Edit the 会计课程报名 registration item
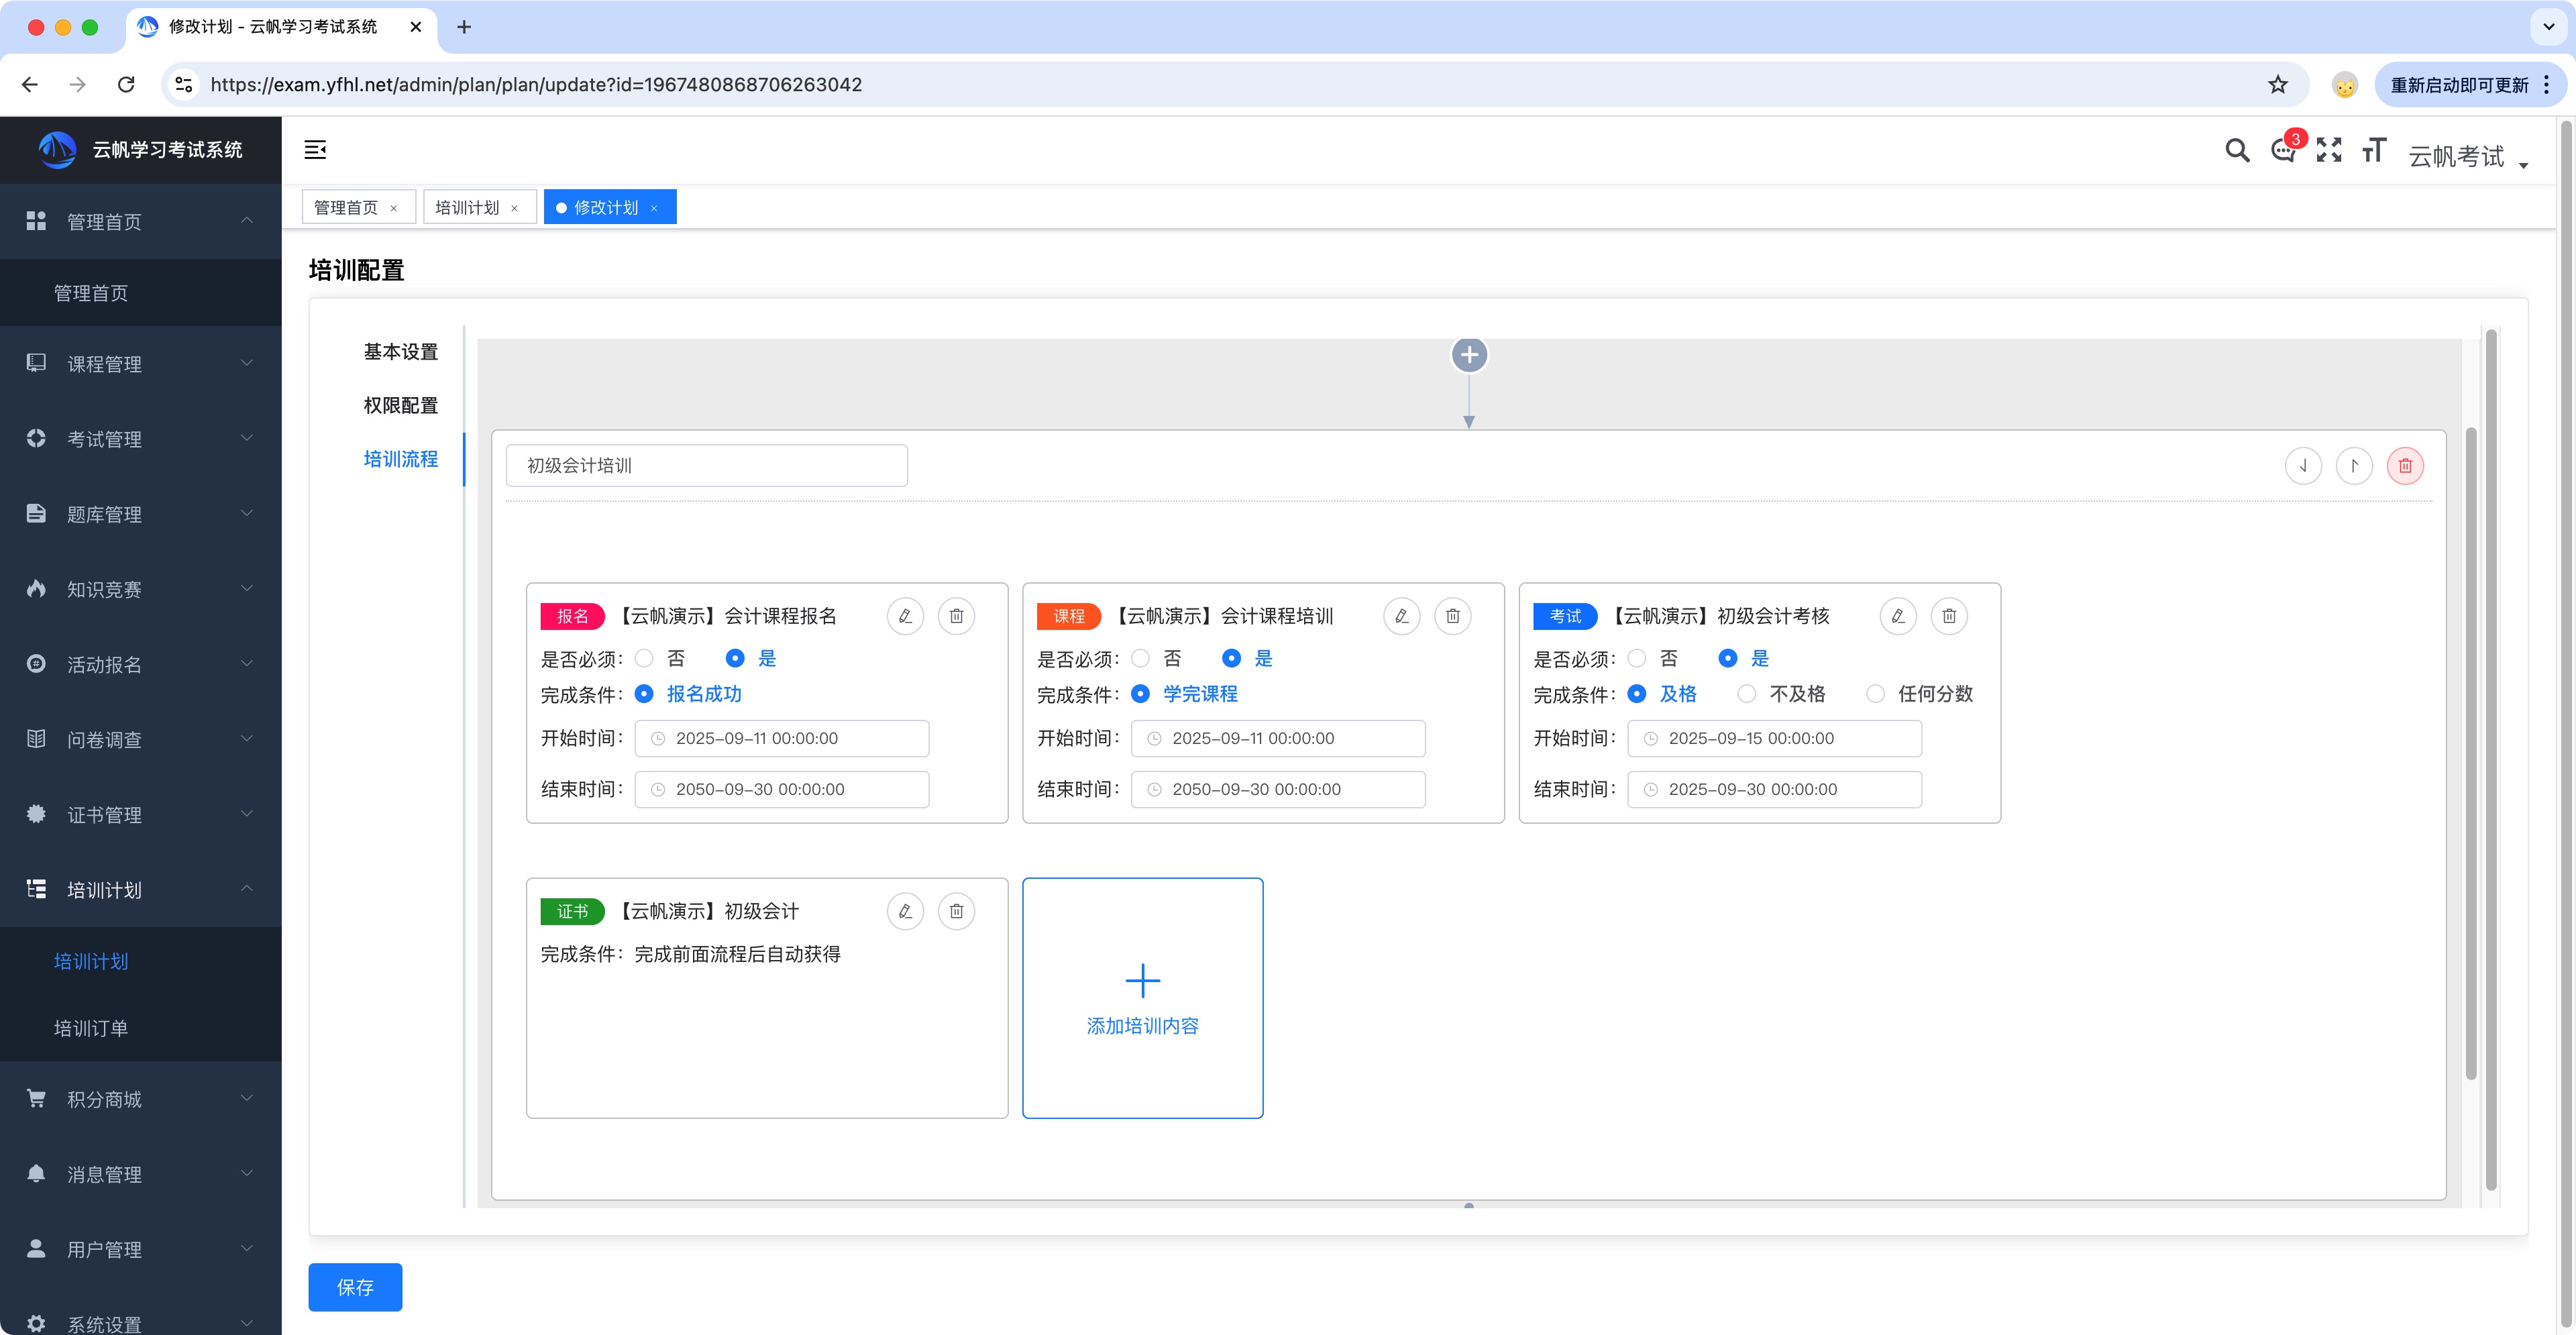The height and width of the screenshot is (1335, 2576). pos(905,616)
